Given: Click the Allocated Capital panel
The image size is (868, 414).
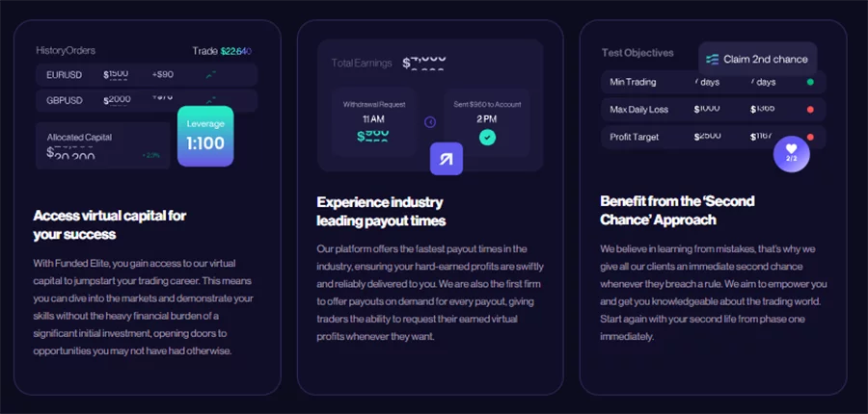Looking at the screenshot, I should point(103,145).
